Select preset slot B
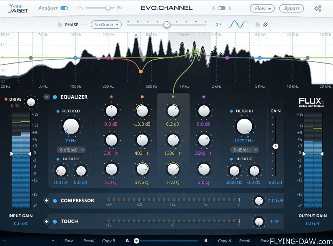Viewport: 333px width, 246px height. click(205, 241)
